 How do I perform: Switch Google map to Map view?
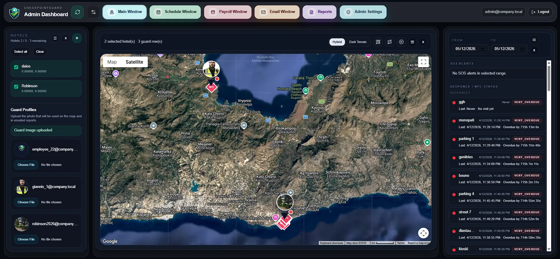(x=112, y=62)
